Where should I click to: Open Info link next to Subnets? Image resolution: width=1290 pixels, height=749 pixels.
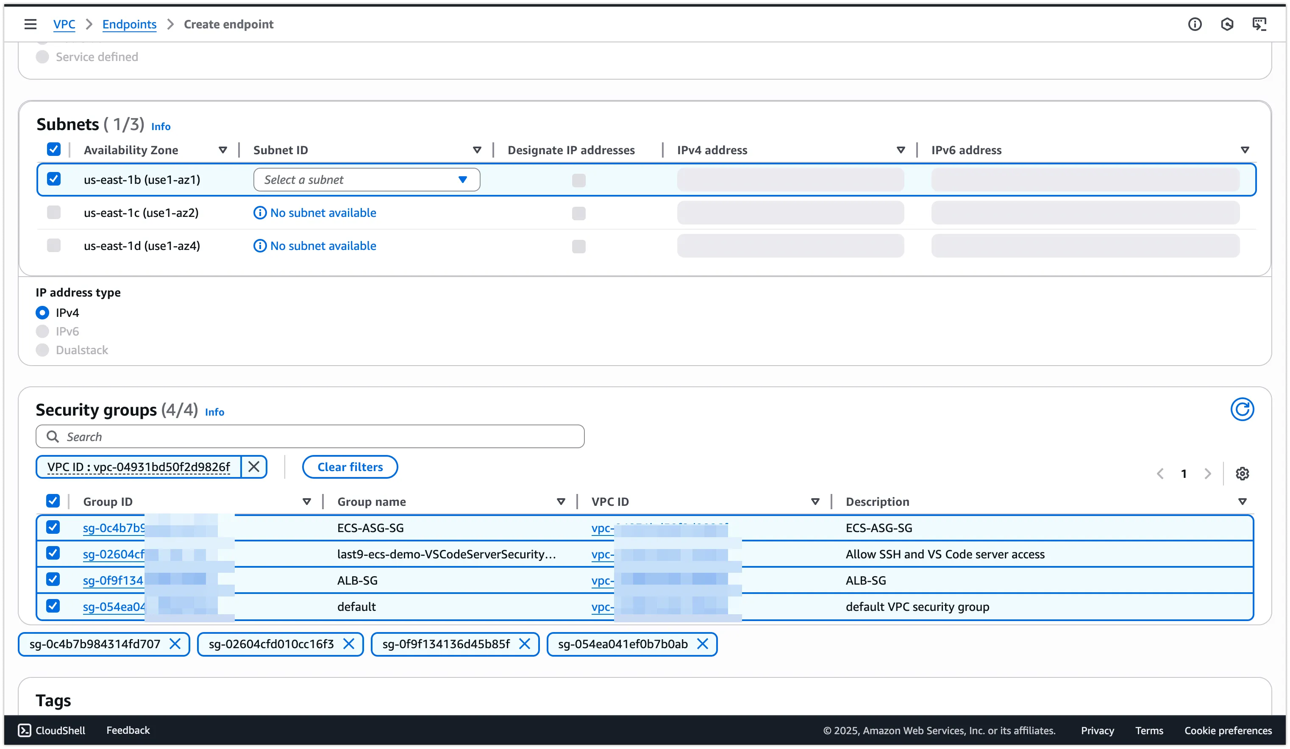[161, 126]
